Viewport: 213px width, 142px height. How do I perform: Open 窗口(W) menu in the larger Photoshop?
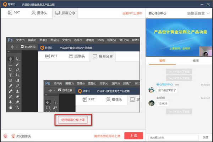click(124, 40)
